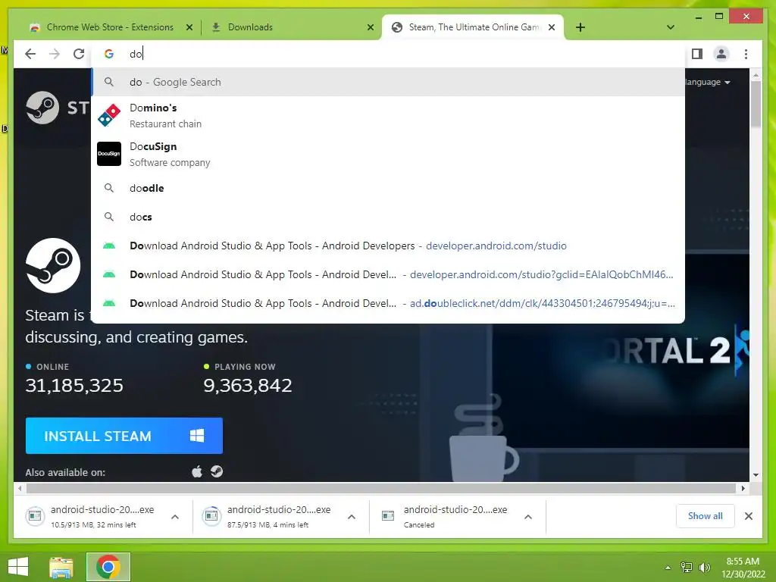This screenshot has width=776, height=582.
Task: Click the Domino's logo icon
Action: [109, 115]
